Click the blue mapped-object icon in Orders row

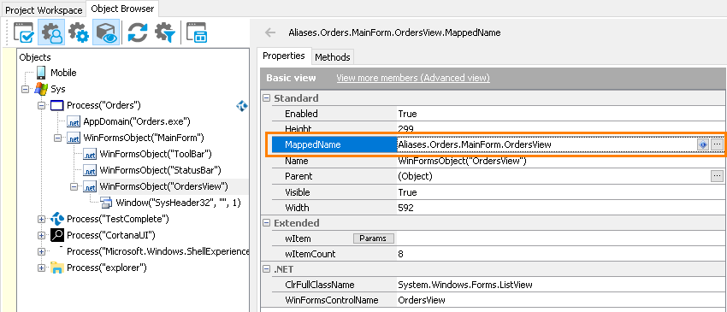[x=241, y=106]
